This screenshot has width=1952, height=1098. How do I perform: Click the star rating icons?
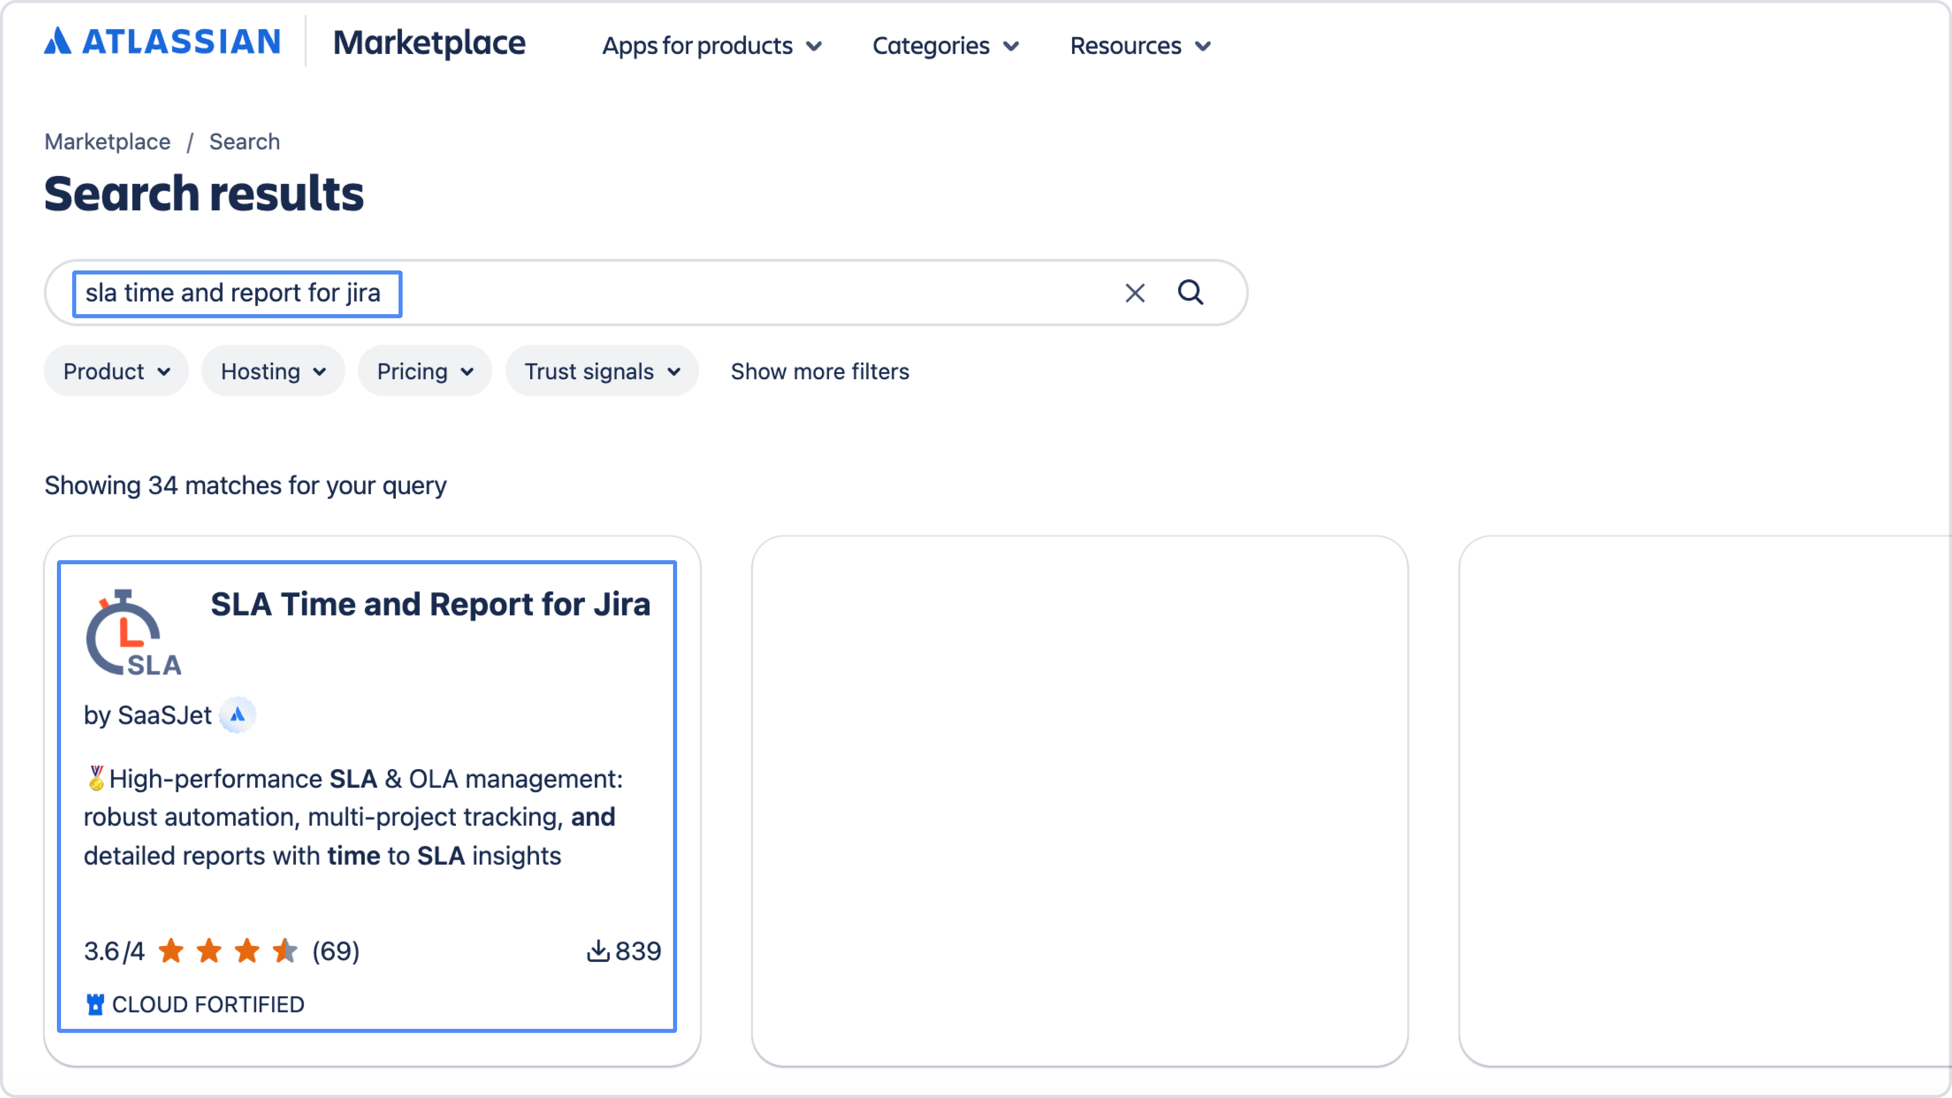(x=227, y=951)
